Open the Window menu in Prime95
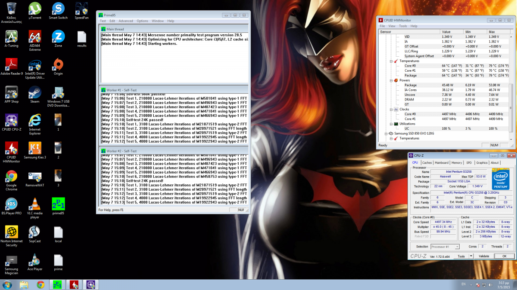 (x=158, y=21)
